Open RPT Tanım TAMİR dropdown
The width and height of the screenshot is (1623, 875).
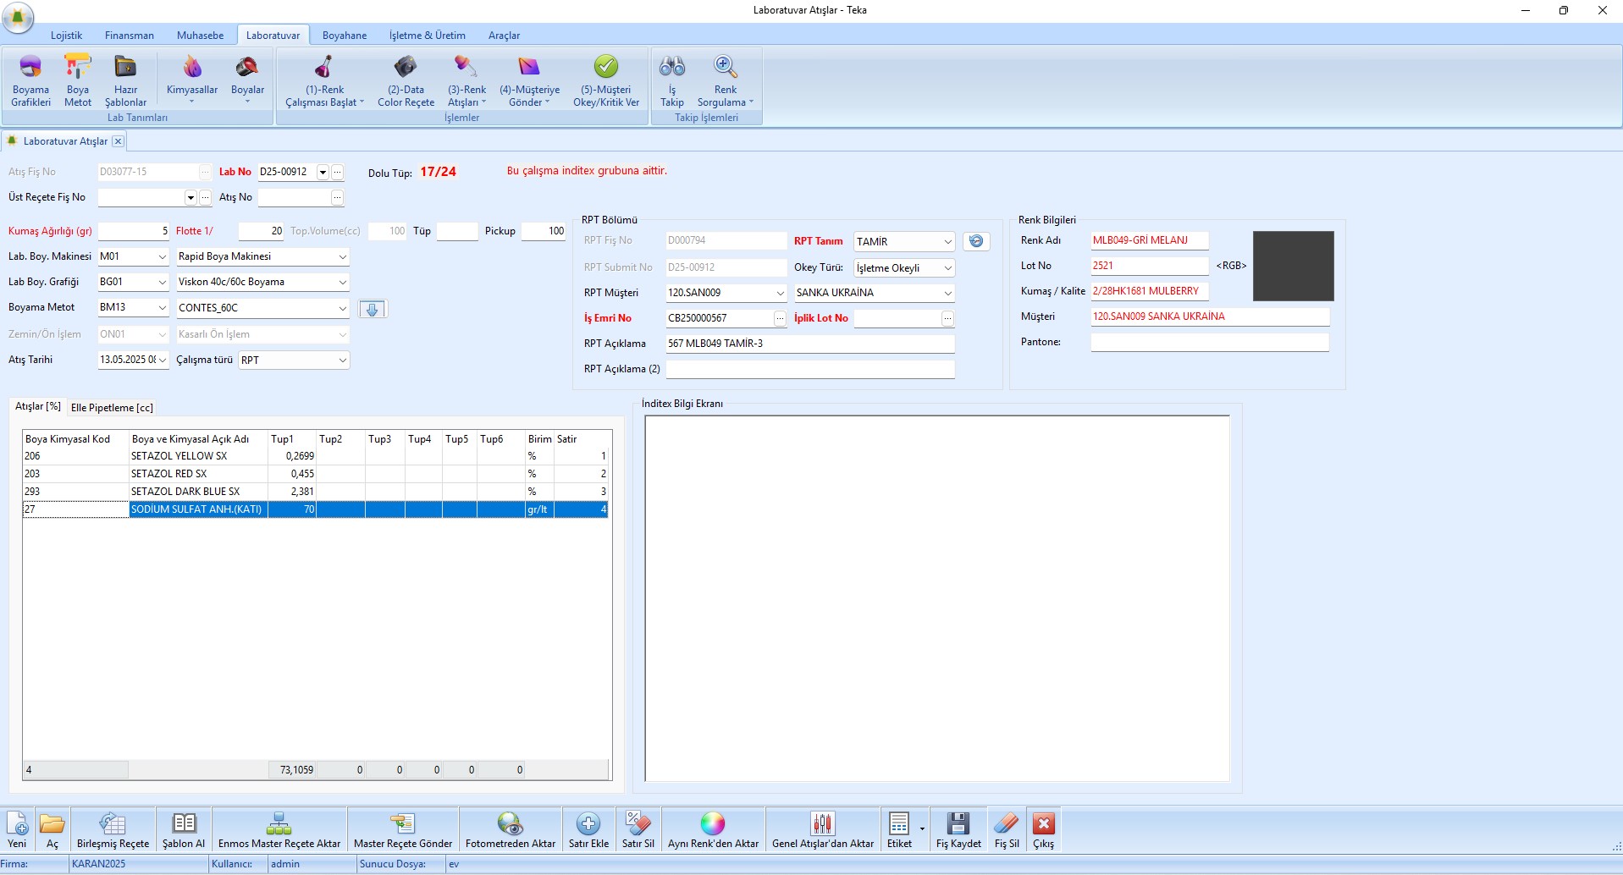pyautogui.click(x=948, y=242)
